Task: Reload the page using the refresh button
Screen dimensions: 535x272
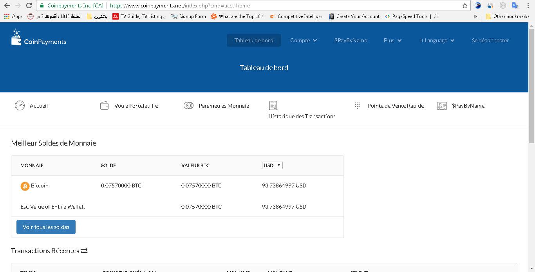Action: click(29, 5)
